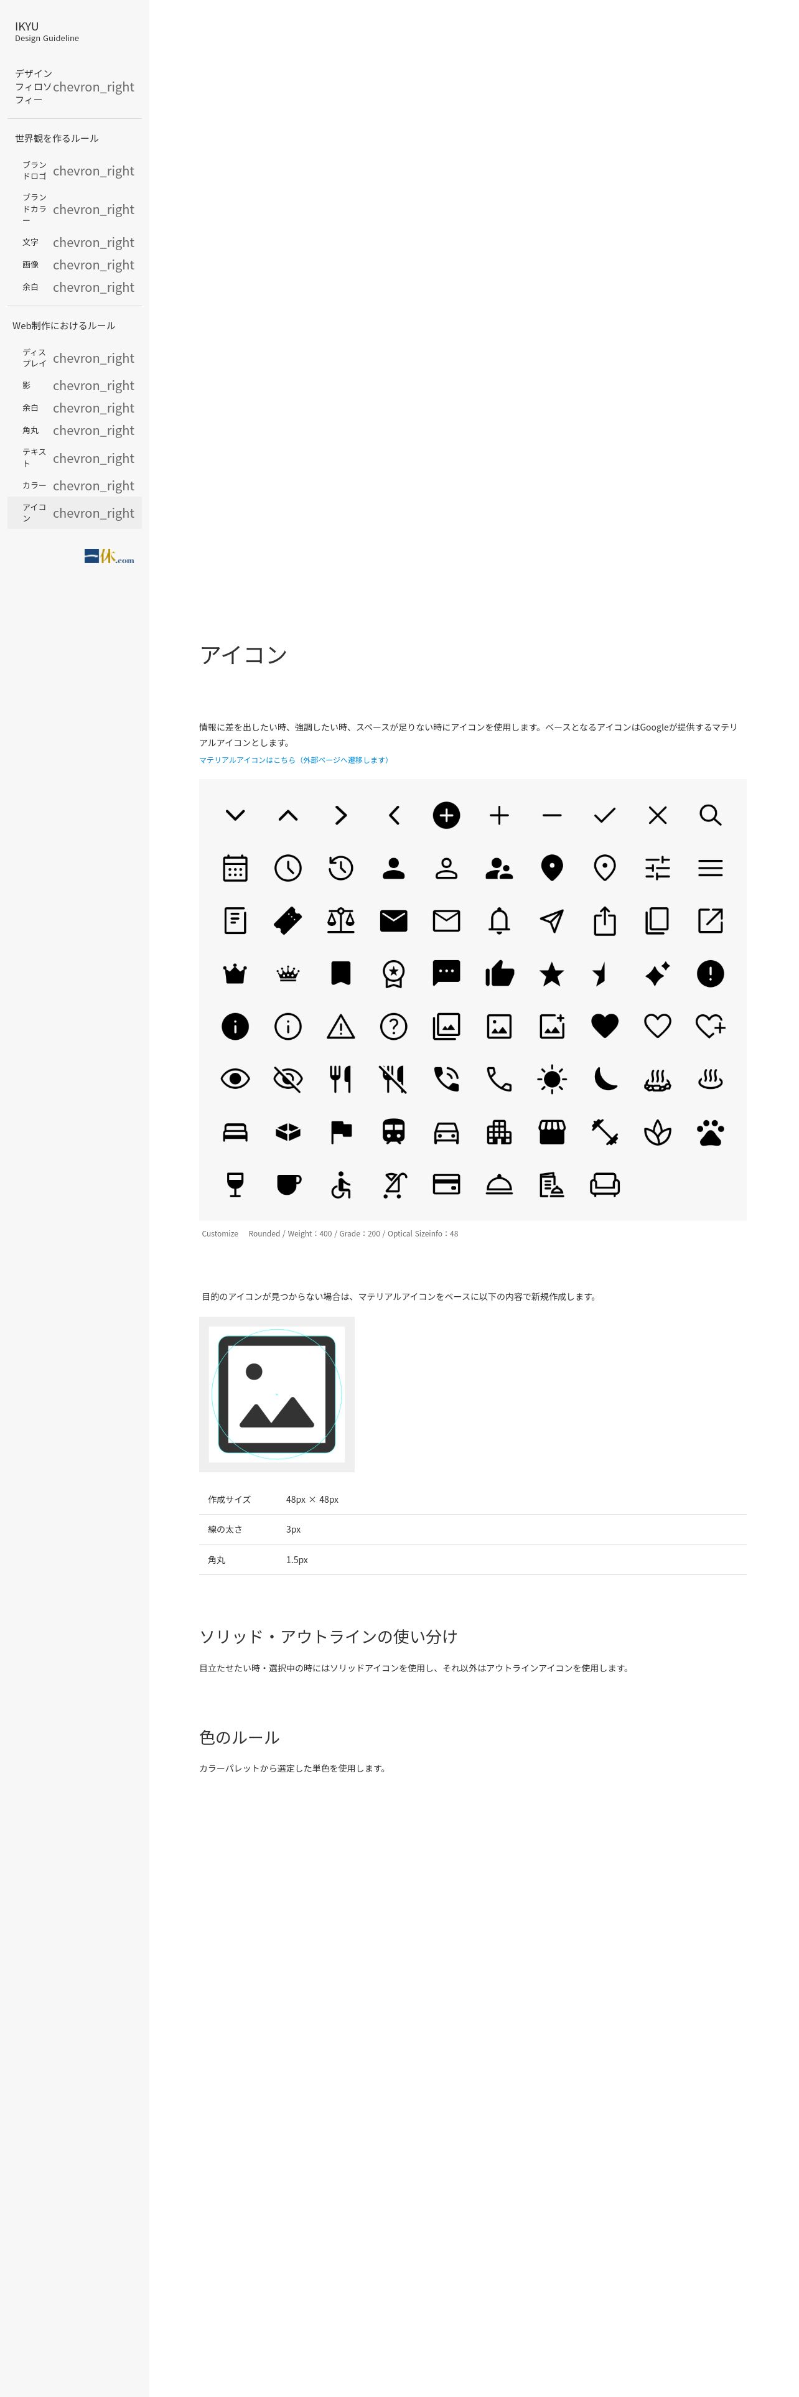
Task: Open the カラー sidebar menu item
Action: (x=75, y=486)
